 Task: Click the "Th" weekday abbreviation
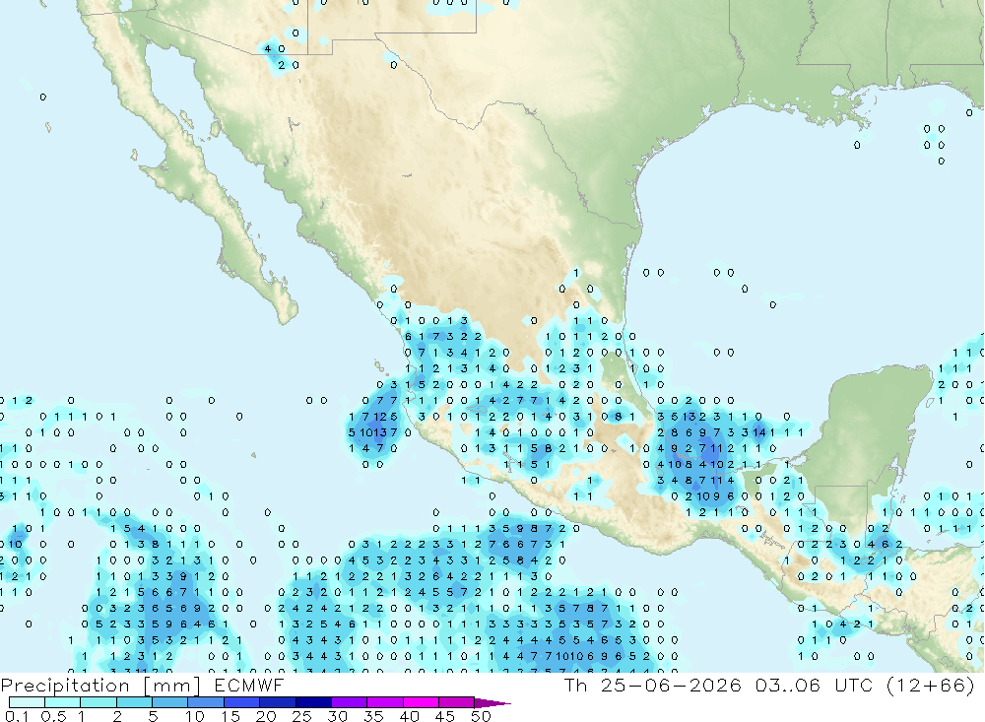click(575, 685)
